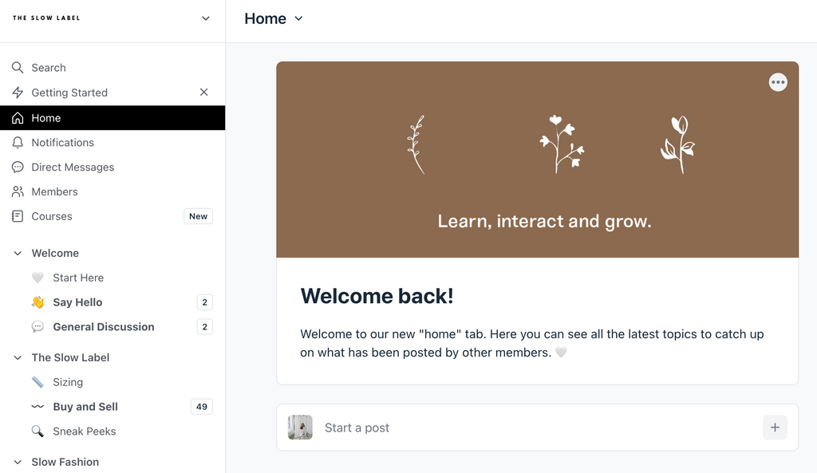The image size is (817, 473).
Task: Dismiss Getting Started with the X
Action: click(x=203, y=93)
